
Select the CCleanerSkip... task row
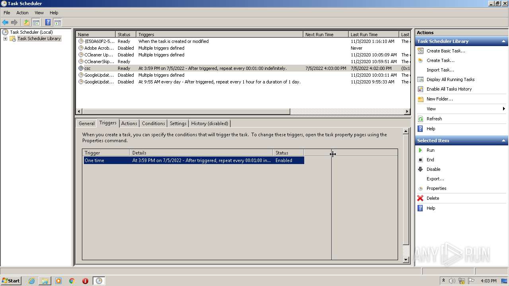(243, 62)
